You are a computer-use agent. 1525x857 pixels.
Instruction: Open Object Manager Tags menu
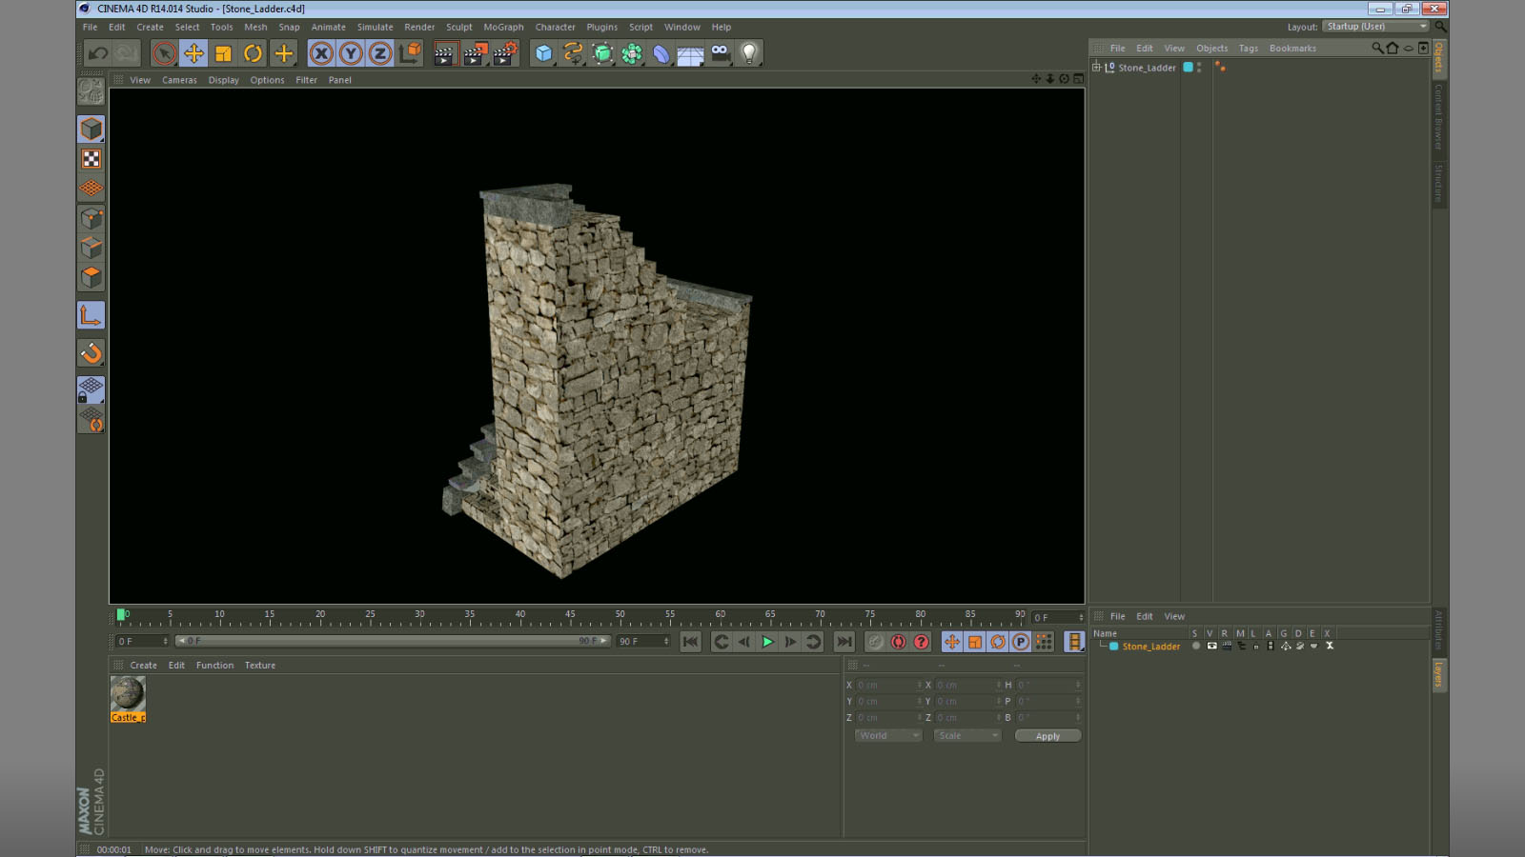(x=1249, y=49)
